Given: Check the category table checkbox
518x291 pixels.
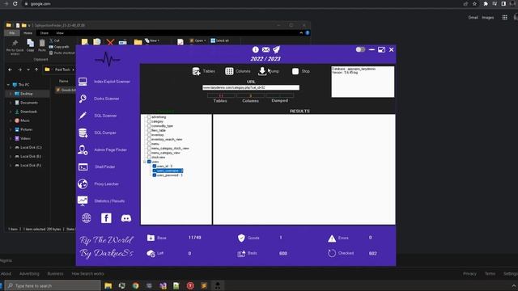Looking at the screenshot, I should point(149,121).
